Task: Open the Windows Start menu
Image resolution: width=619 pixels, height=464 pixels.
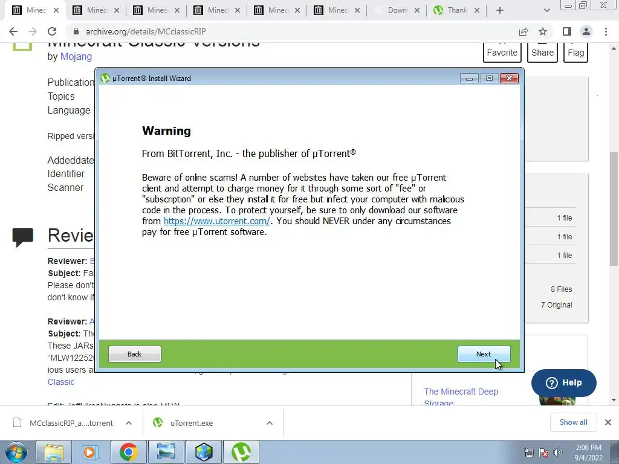Action: coord(16,452)
